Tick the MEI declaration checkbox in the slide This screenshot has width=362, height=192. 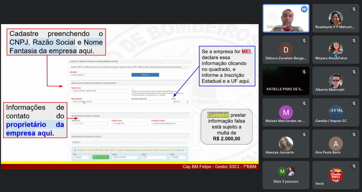(x=132, y=88)
